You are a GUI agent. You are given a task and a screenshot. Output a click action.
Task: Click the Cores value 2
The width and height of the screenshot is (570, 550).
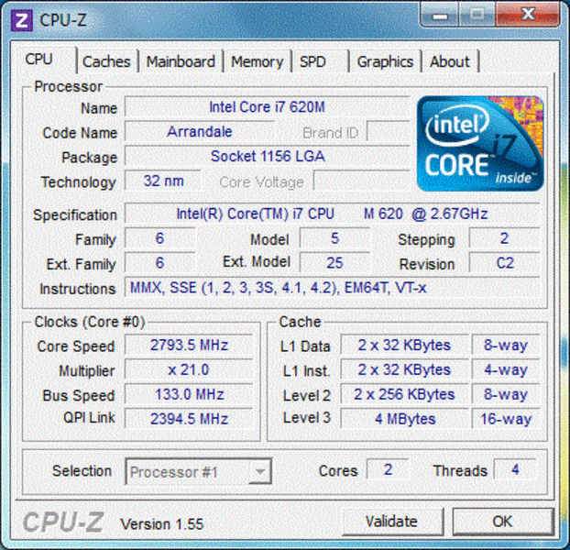point(388,469)
